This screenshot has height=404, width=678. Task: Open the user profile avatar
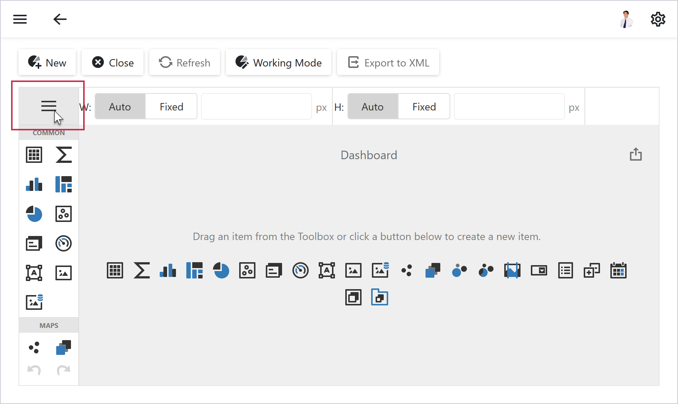pyautogui.click(x=626, y=19)
